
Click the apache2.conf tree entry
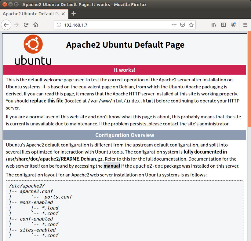(x=36, y=191)
